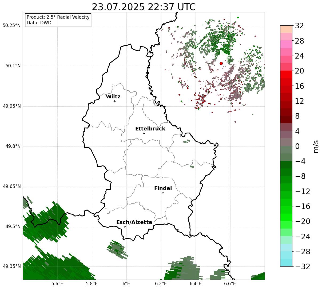Click the 32 colorbar tick label
Screen dimensions: 322x289
coord(299,26)
